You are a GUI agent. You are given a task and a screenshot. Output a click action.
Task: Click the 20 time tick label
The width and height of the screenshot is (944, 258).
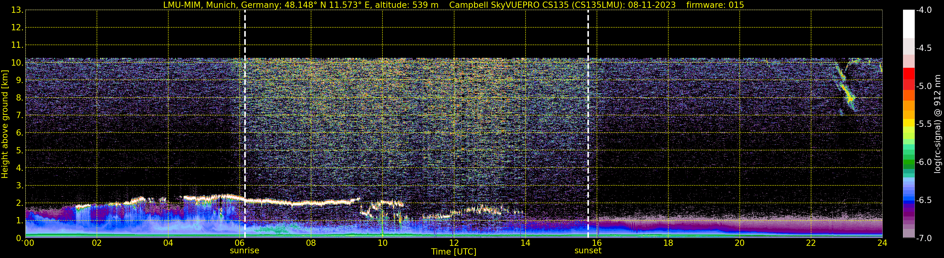[740, 243]
